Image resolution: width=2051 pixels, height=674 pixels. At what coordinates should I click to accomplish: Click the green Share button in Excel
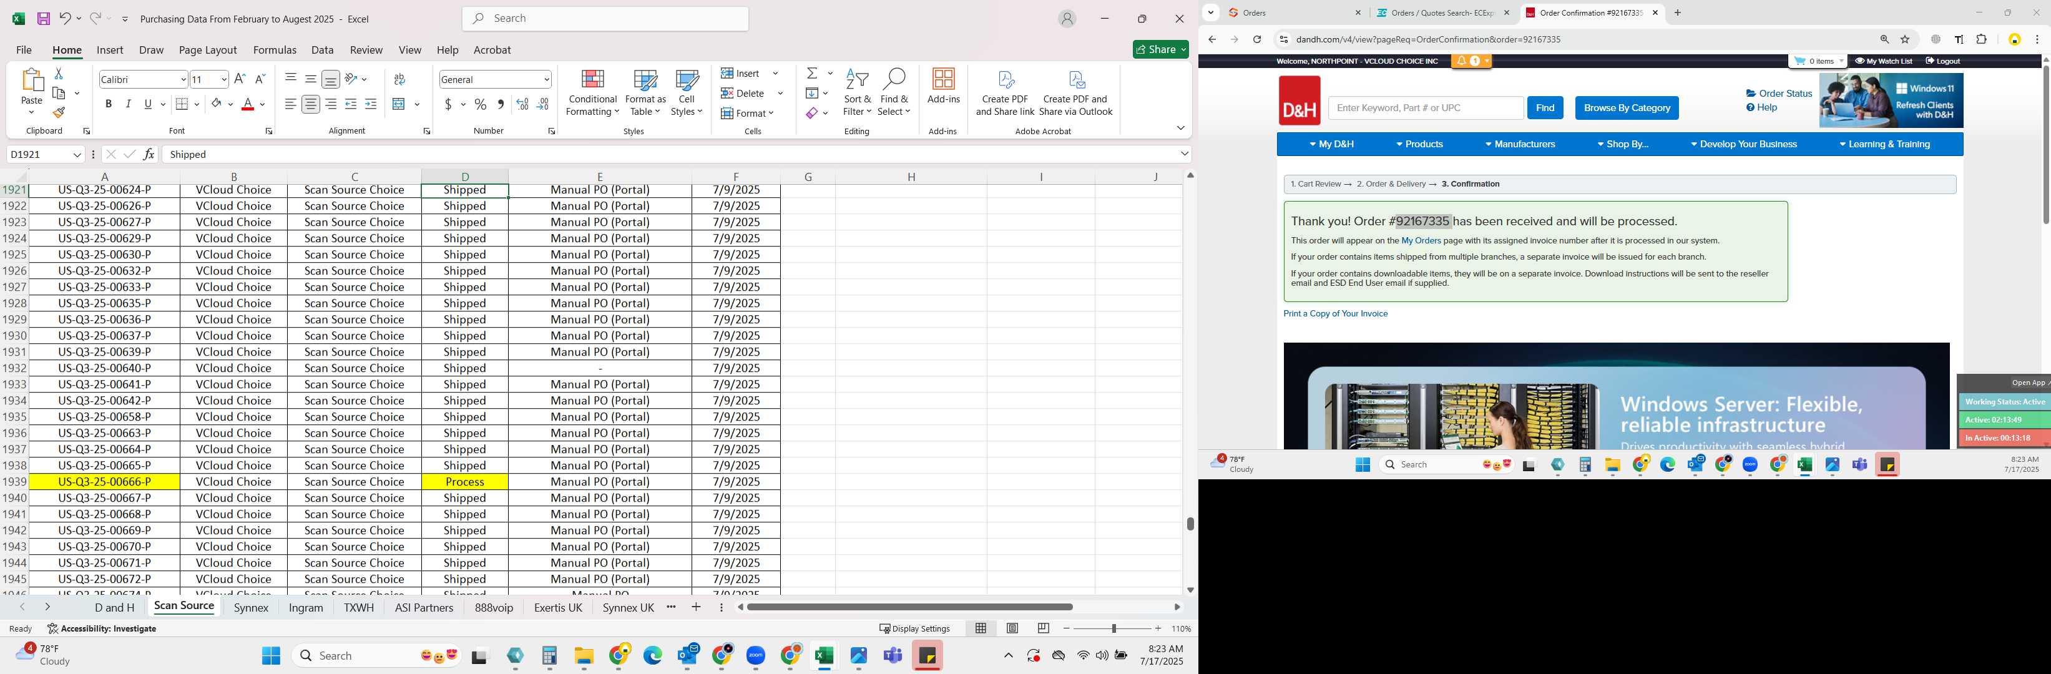pyautogui.click(x=1161, y=49)
